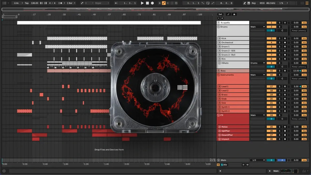Toggle the orange Automation Arm icon
The height and width of the screenshot is (175, 311).
pos(164,3)
